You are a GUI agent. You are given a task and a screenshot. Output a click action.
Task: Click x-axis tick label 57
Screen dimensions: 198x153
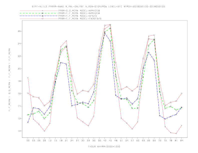pyautogui.click(x=132, y=140)
